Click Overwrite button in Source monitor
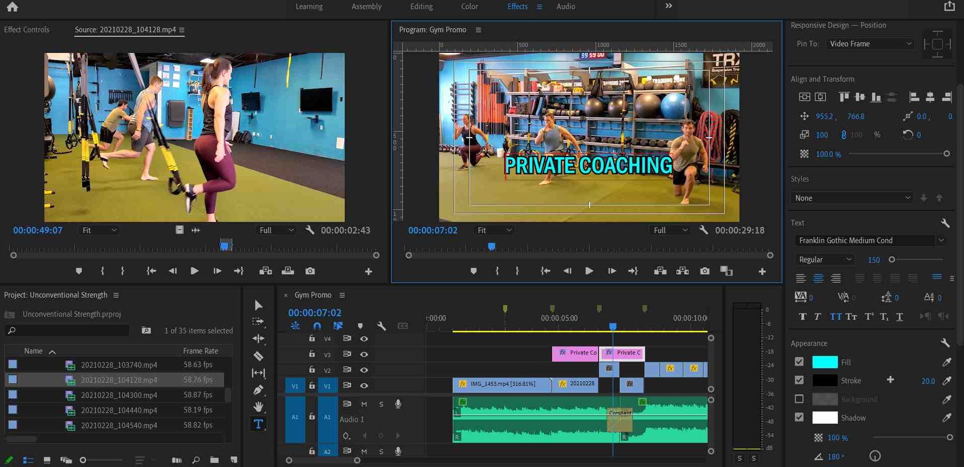Image resolution: width=964 pixels, height=467 pixels. [288, 271]
